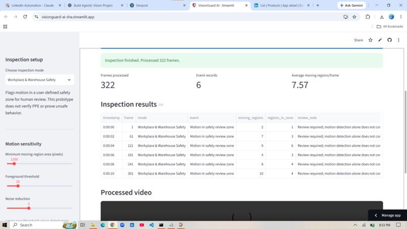This screenshot has width=407, height=229.
Task: Sort by the mode column header
Action: [x=162, y=118]
